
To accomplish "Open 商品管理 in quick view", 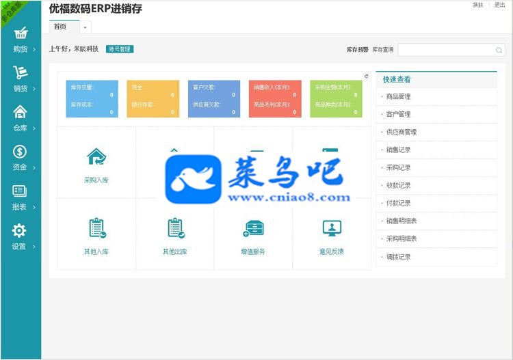I will [436, 97].
